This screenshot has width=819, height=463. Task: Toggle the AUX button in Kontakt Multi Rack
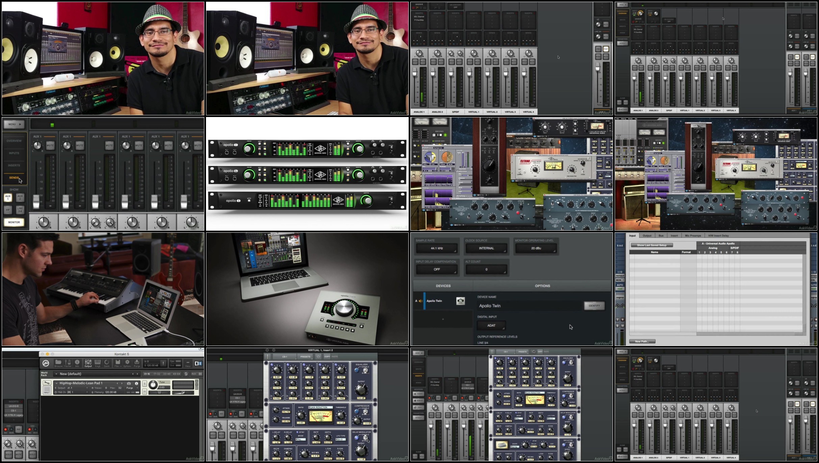(x=194, y=374)
